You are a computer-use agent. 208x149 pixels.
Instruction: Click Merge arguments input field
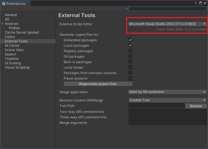click(167, 123)
